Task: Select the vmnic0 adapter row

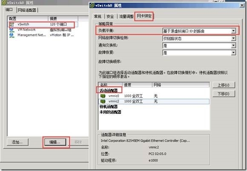Action: tap(154, 96)
